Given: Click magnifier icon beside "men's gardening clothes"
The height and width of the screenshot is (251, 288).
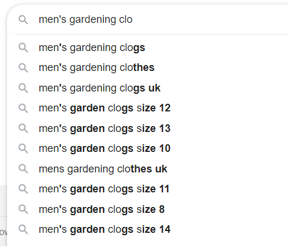Looking at the screenshot, I should [x=24, y=68].
